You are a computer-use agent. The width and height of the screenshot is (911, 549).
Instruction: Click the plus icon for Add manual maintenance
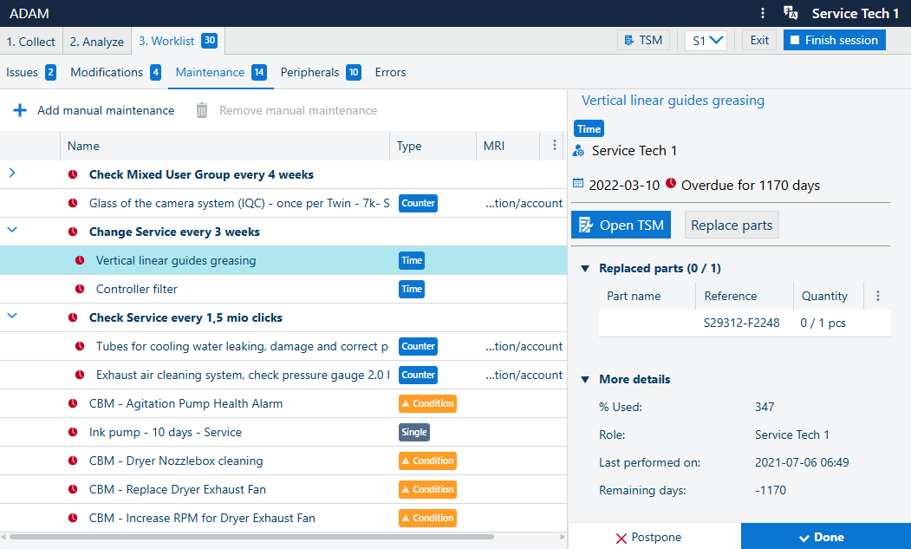[x=20, y=110]
